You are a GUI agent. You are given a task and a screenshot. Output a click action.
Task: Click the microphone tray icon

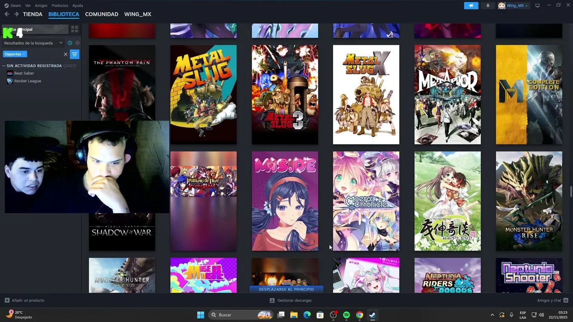(512, 315)
